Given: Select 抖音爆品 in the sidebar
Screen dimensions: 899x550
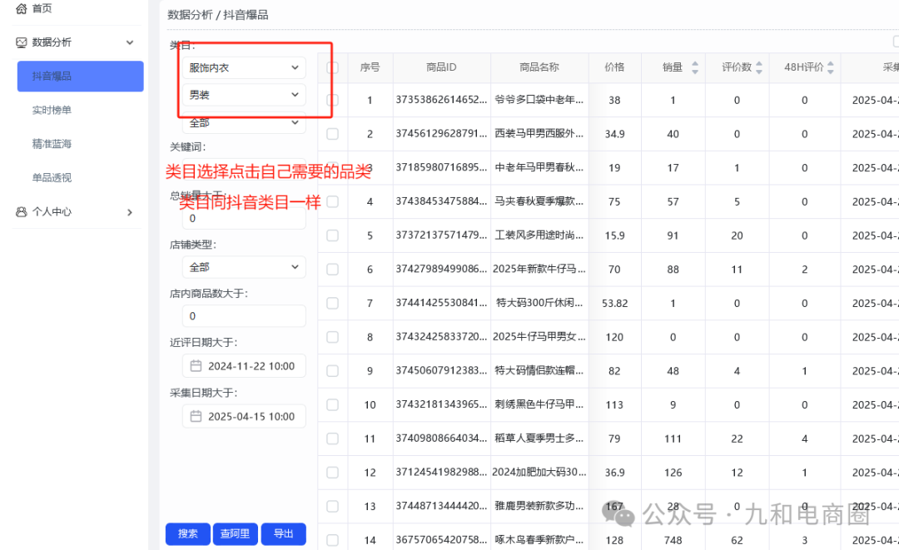Looking at the screenshot, I should [80, 77].
